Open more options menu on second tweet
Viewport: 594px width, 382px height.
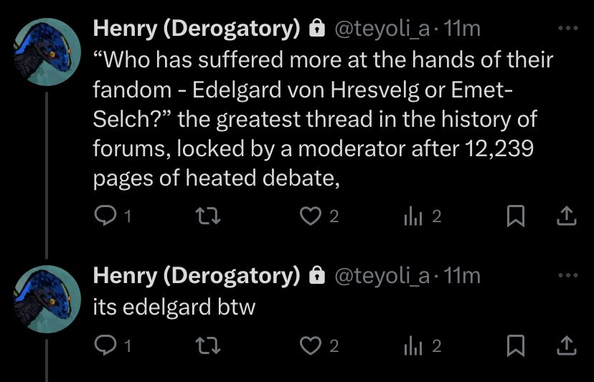pos(567,275)
